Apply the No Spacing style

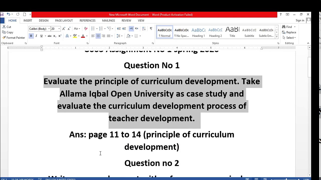coord(182,32)
